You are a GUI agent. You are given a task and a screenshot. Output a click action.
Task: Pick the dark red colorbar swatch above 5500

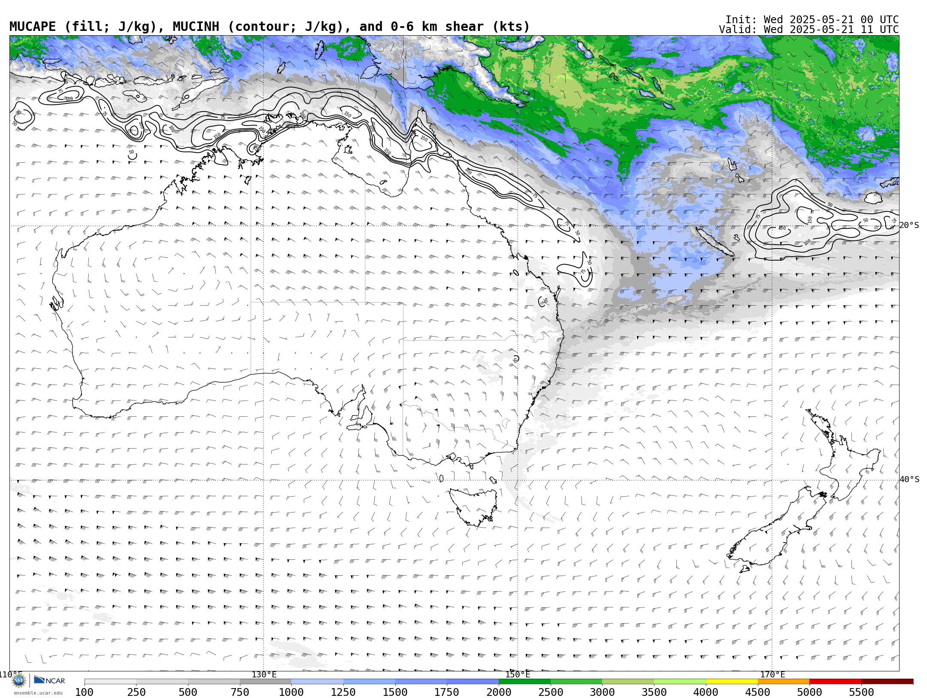point(887,682)
